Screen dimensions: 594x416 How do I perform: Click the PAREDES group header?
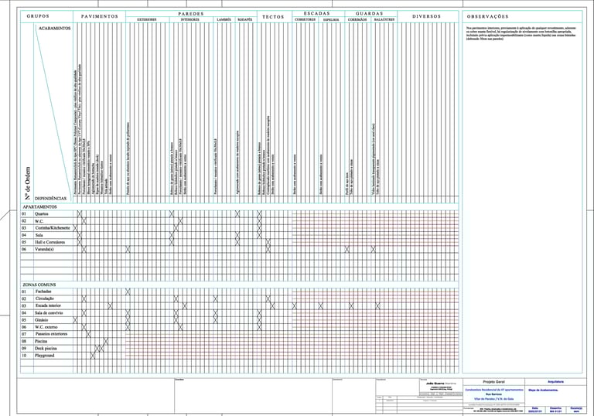191,14
